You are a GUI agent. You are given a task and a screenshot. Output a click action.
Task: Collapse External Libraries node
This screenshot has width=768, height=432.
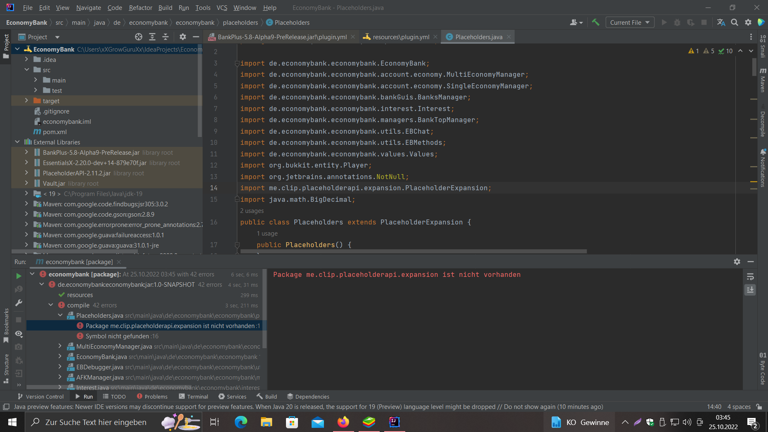click(x=17, y=142)
